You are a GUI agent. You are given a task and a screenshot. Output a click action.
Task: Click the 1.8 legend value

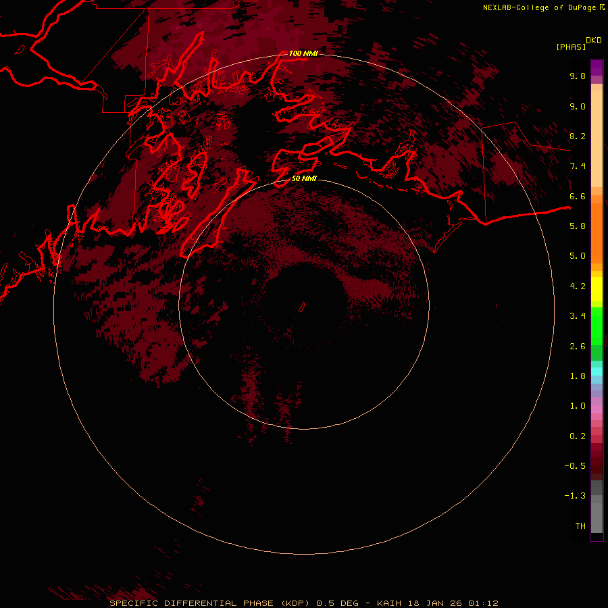click(x=578, y=376)
